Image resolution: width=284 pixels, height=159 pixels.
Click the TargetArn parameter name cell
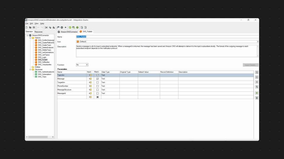coord(72,82)
